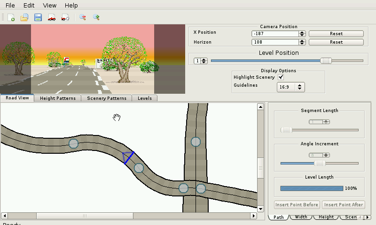The image size is (376, 225).
Task: Open the Guidelines 16:9 dropdown
Action: click(291, 87)
